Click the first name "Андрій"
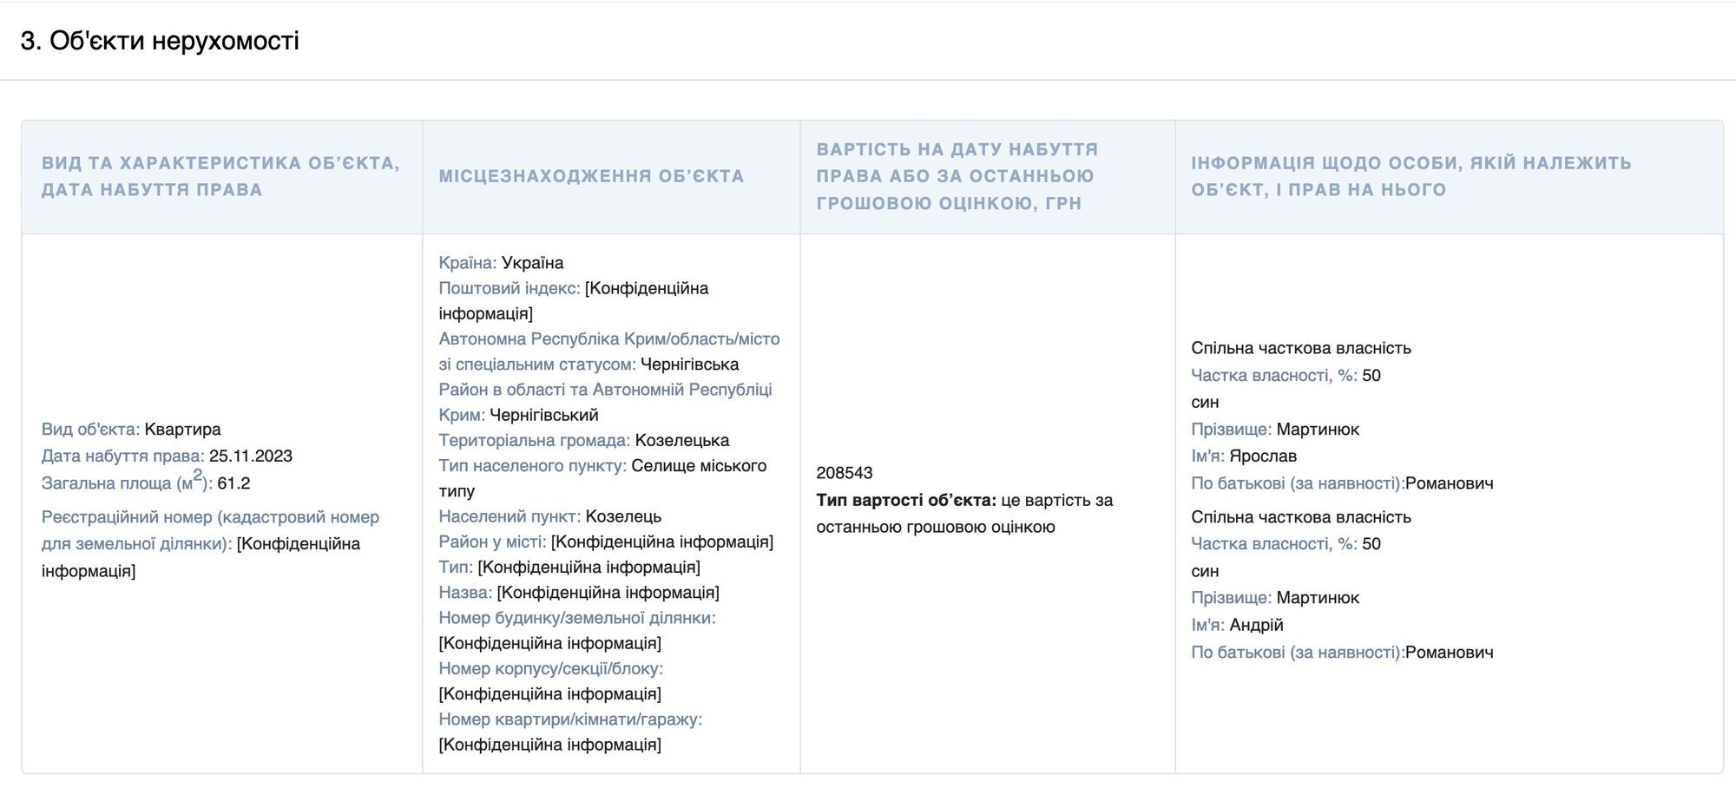This screenshot has height=788, width=1736. click(1256, 624)
